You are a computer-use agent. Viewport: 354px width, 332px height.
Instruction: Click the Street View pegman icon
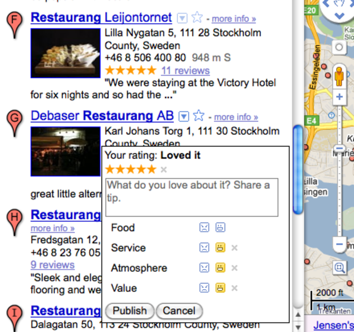(x=339, y=77)
